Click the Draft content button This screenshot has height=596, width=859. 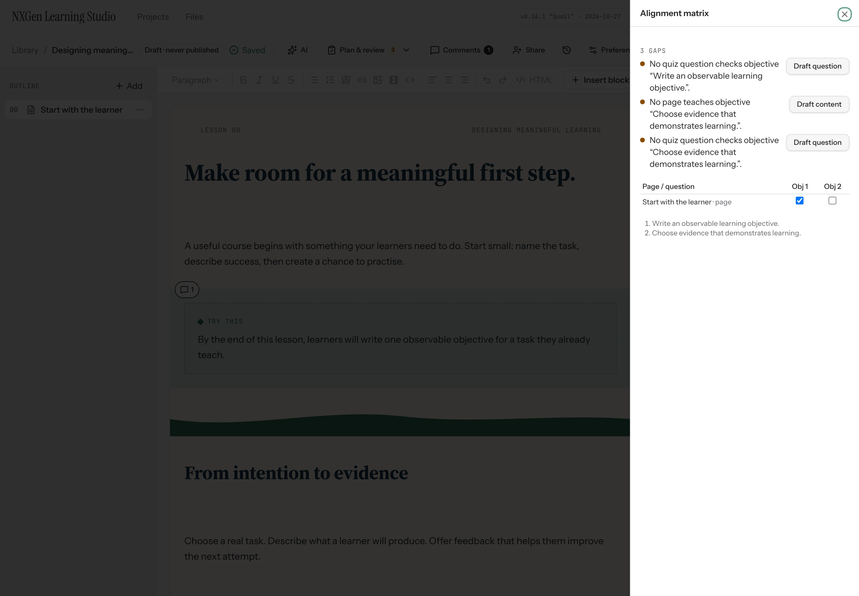click(x=819, y=104)
